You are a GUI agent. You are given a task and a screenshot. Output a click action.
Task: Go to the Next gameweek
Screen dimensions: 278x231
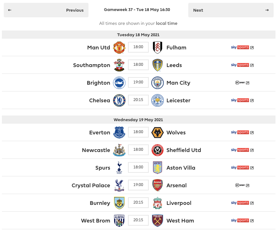pyautogui.click(x=231, y=10)
